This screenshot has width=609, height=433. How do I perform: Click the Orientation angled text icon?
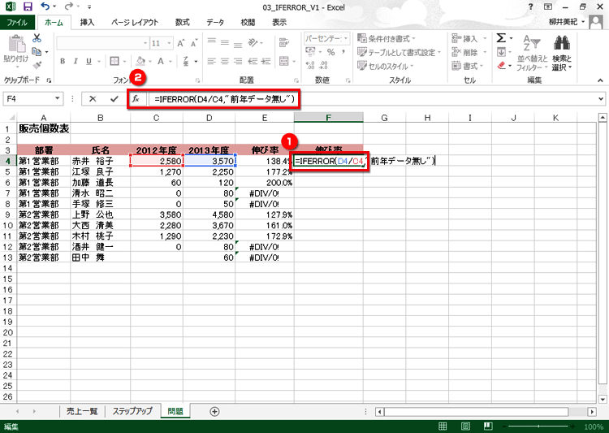click(253, 42)
